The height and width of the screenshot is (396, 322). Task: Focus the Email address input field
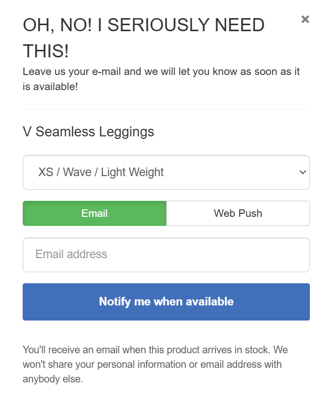166,255
